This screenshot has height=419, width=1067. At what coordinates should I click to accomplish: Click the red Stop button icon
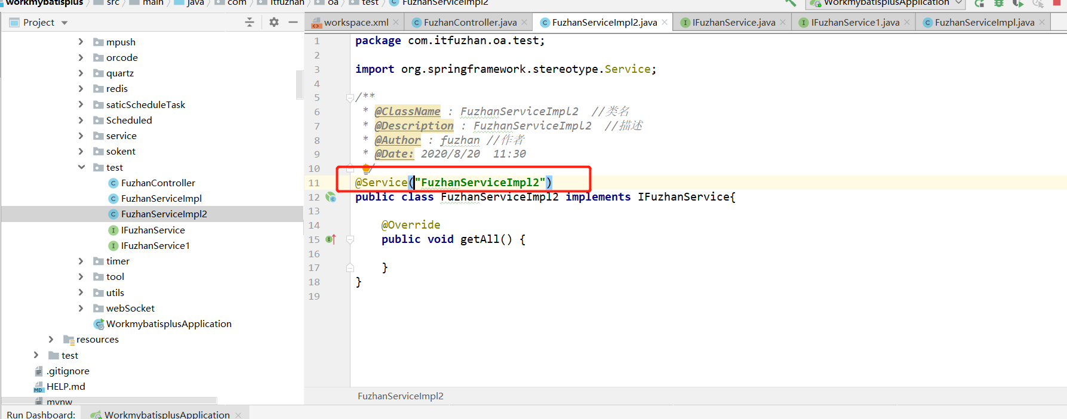(1057, 2)
